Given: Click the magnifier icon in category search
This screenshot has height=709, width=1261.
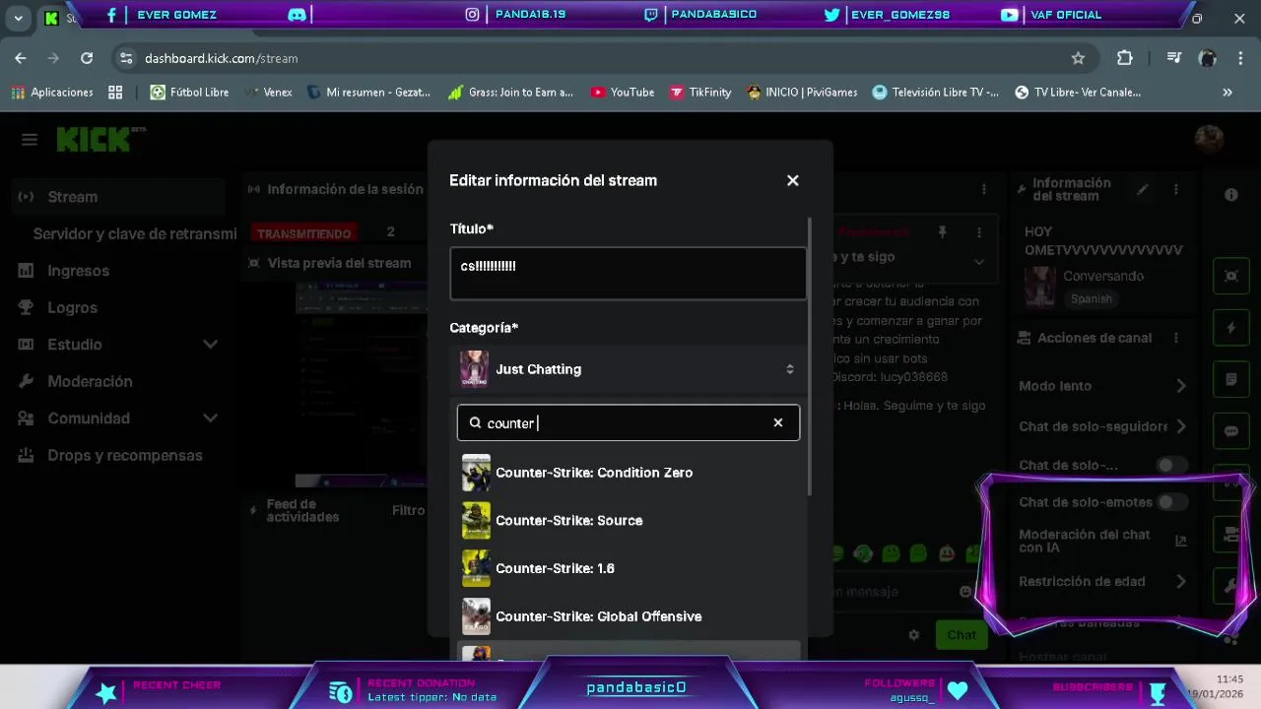Looking at the screenshot, I should (476, 422).
